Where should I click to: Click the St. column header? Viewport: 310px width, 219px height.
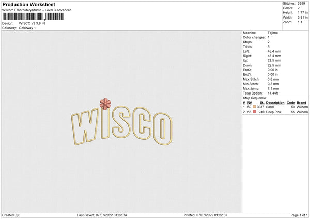(x=262, y=103)
